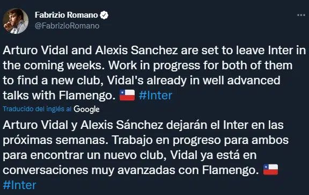The width and height of the screenshot is (309, 195).
Task: Click the Chilean flag emoji in the English tweet
Action: 127,95
